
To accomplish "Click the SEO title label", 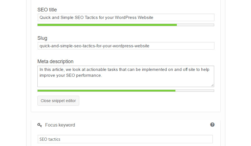I will tap(47, 10).
